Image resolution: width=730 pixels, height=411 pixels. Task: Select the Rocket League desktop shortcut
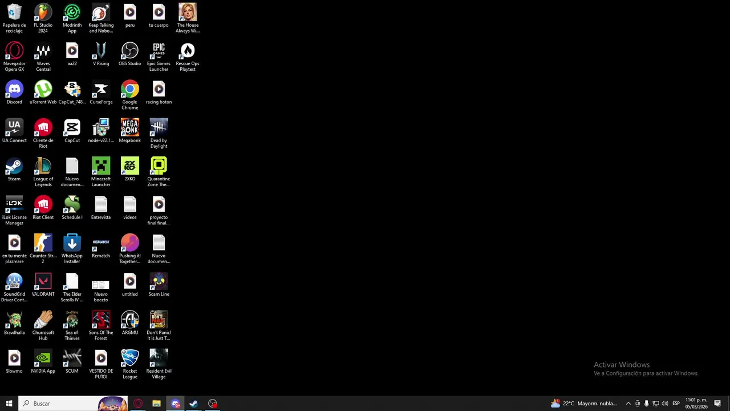pyautogui.click(x=129, y=363)
